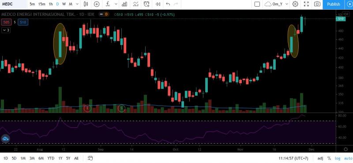Click the S split marker on chart
353x163 pixels.
[122, 108]
